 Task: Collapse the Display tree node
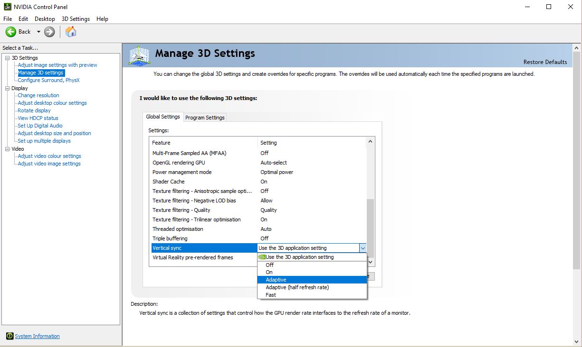click(x=7, y=88)
